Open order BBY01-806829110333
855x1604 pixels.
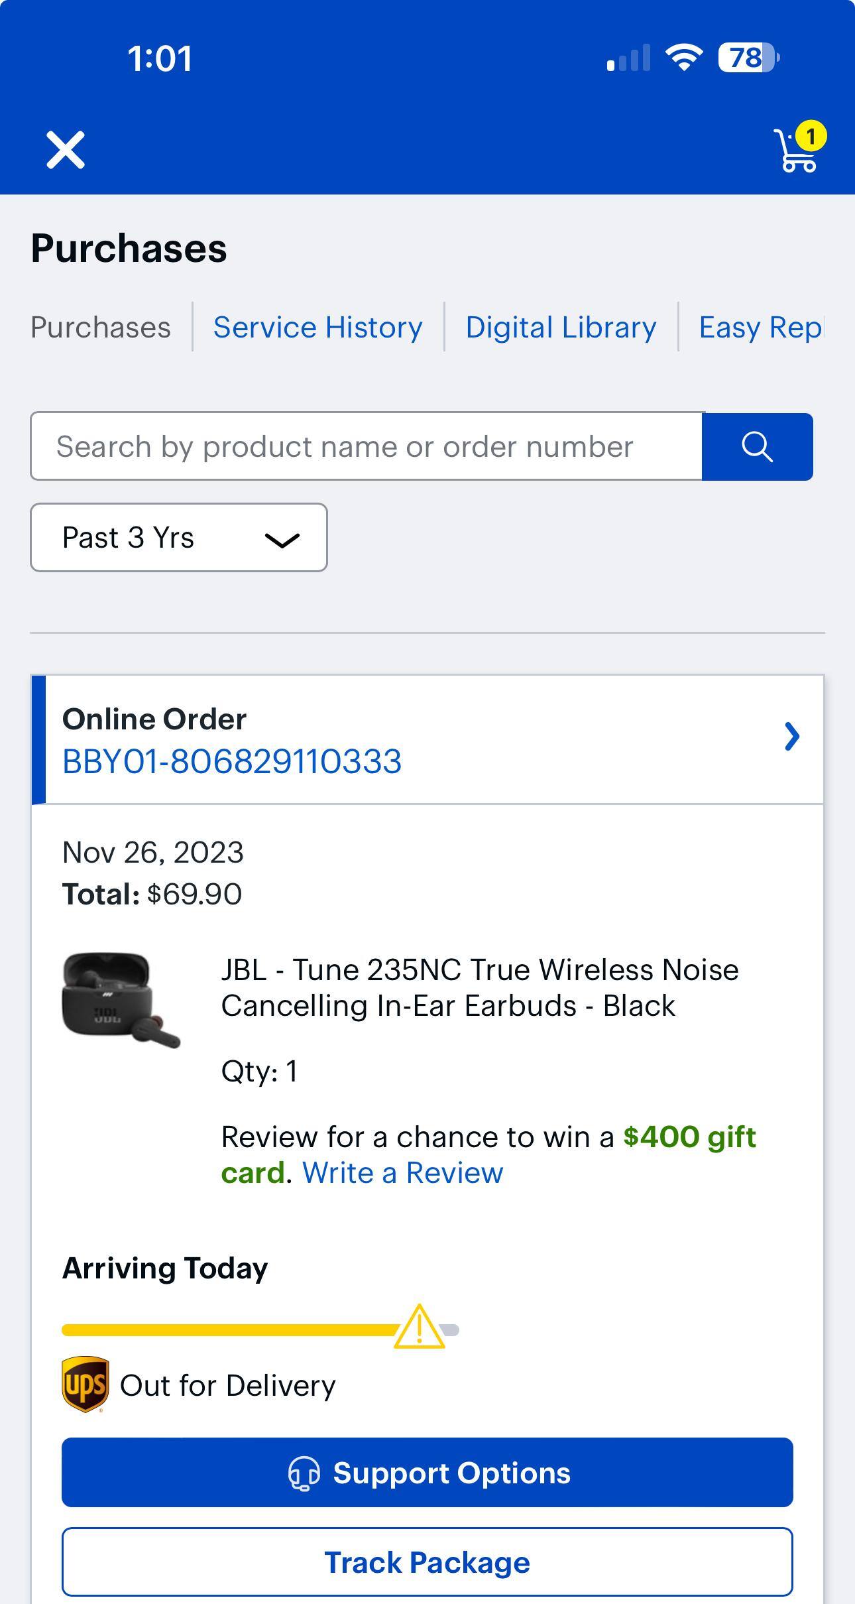click(231, 763)
